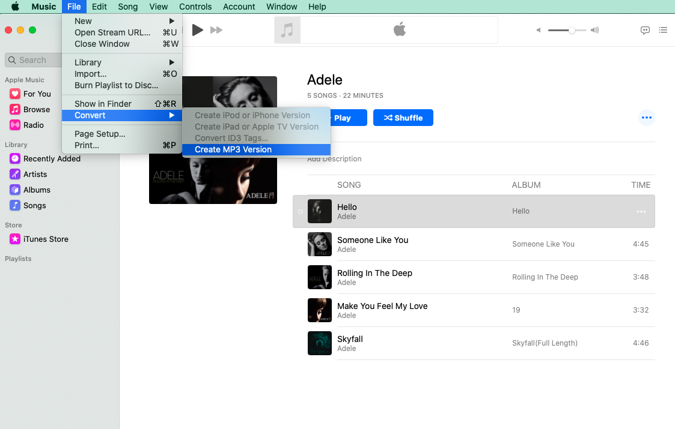Click Skyfall(Full Length) album text
Viewport: 675px width, 429px height.
coord(545,343)
